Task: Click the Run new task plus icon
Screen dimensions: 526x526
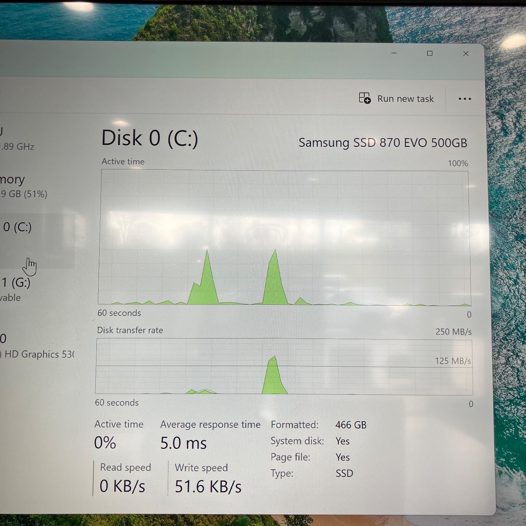Action: coord(364,99)
